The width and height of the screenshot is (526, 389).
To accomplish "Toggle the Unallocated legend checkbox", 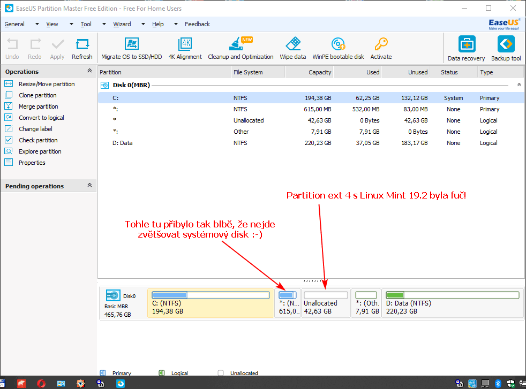I will (x=220, y=373).
